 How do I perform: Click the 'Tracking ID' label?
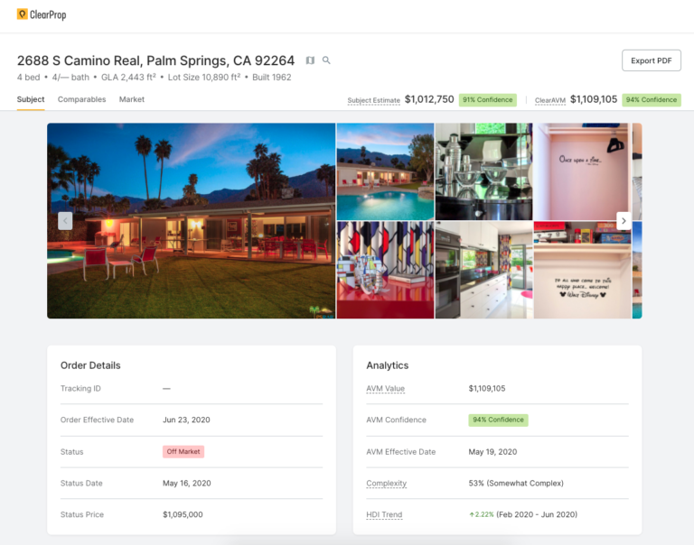pyautogui.click(x=80, y=389)
